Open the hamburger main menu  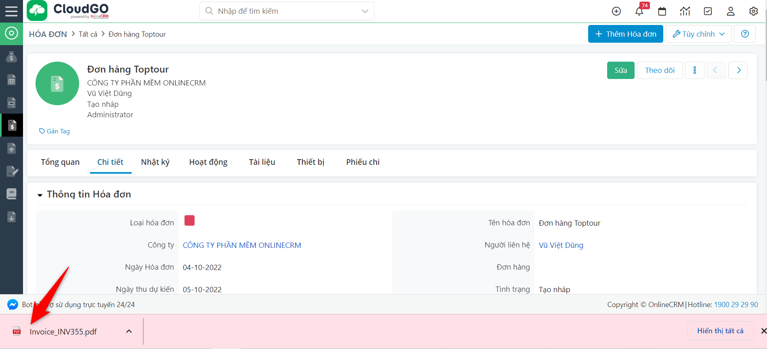click(11, 11)
